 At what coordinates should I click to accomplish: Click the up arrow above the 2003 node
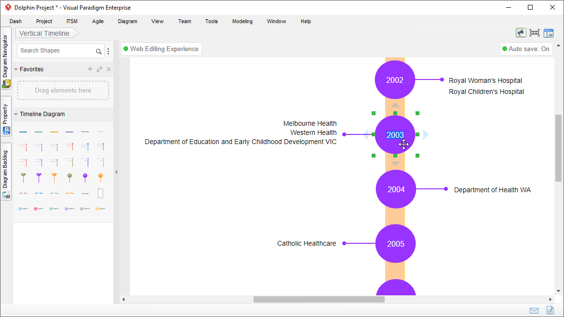coord(395,105)
